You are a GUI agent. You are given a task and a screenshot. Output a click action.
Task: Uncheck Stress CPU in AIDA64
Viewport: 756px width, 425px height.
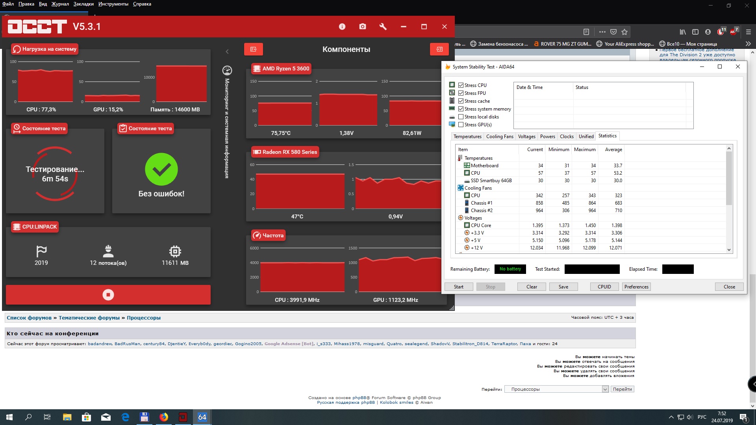point(461,85)
